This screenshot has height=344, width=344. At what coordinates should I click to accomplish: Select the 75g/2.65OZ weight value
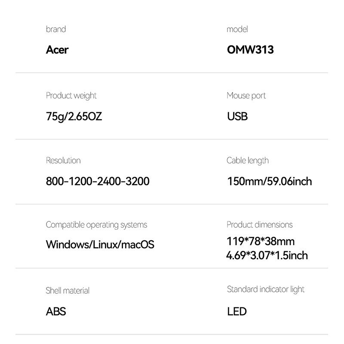click(x=74, y=116)
